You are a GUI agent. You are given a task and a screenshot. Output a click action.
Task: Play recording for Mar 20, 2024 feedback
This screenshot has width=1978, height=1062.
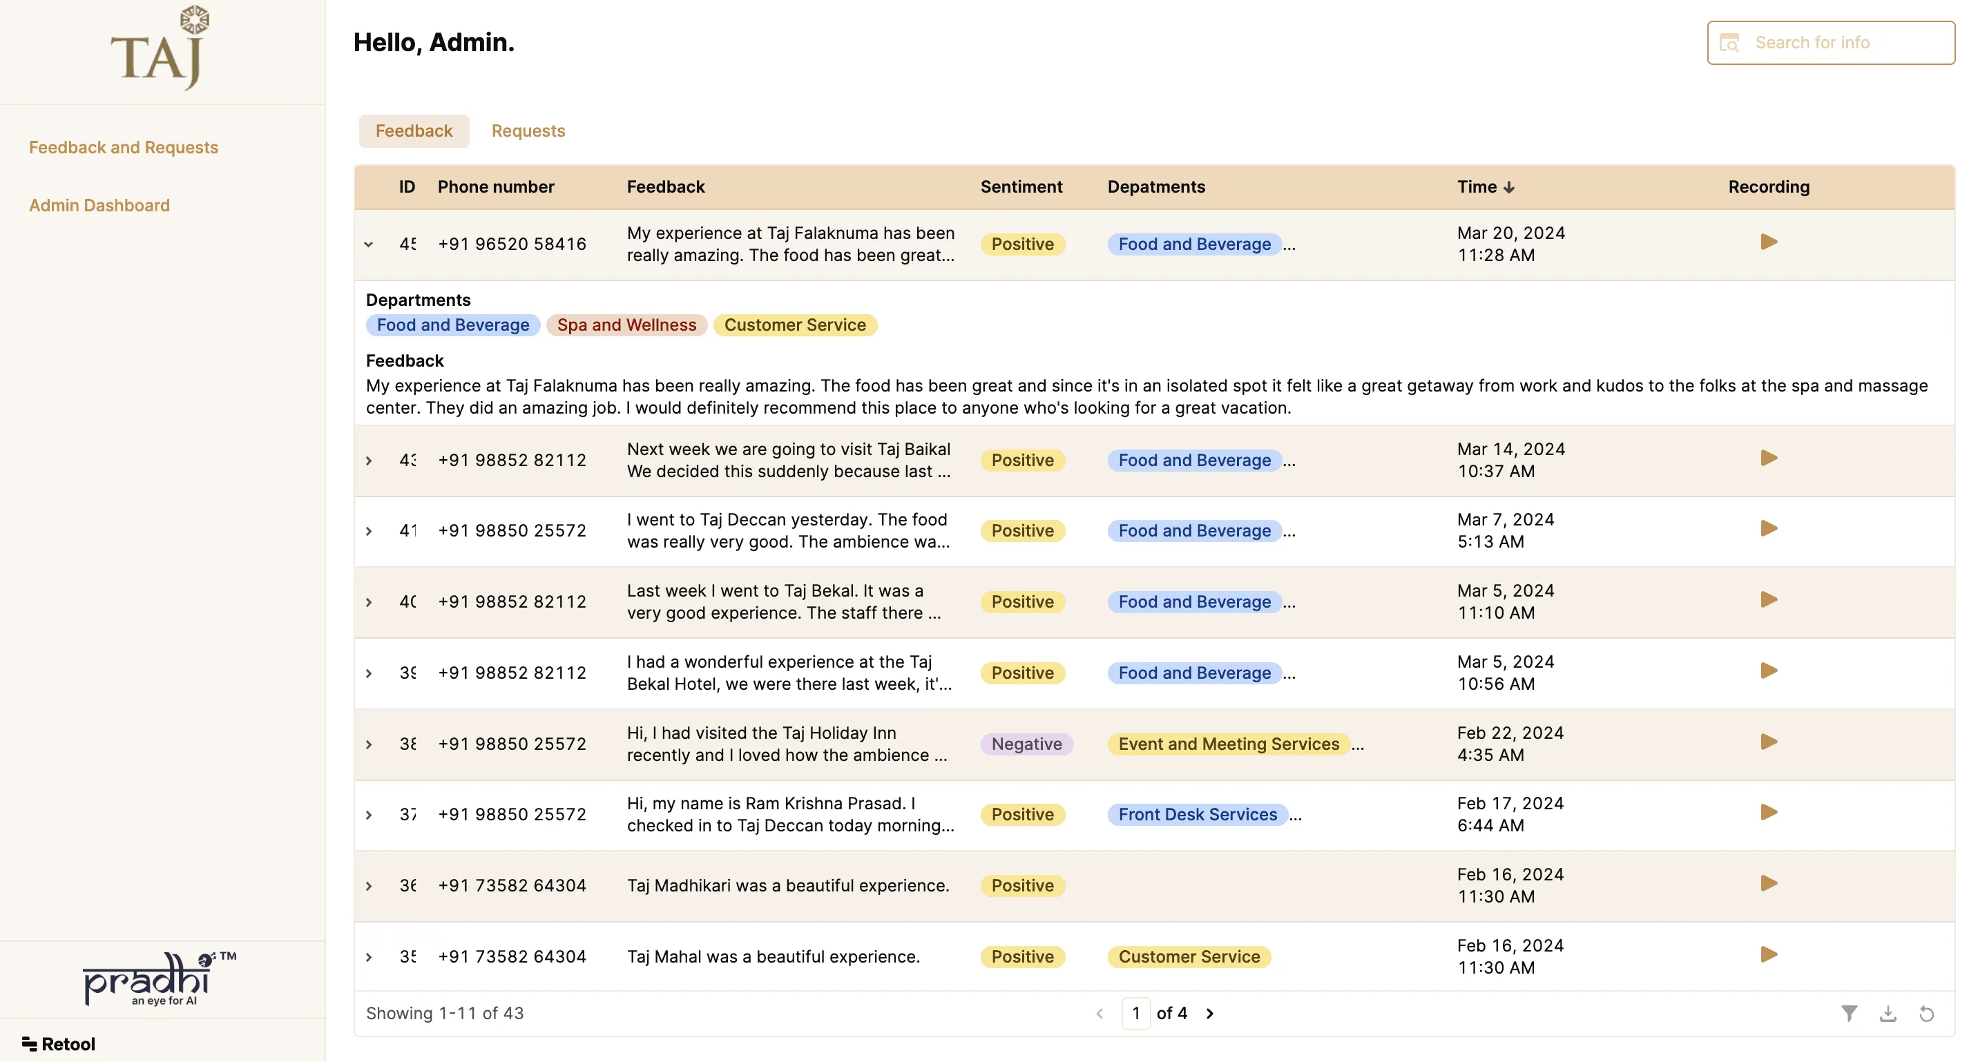(1768, 242)
